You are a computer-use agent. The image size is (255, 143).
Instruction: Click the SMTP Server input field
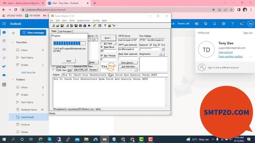(128, 40)
